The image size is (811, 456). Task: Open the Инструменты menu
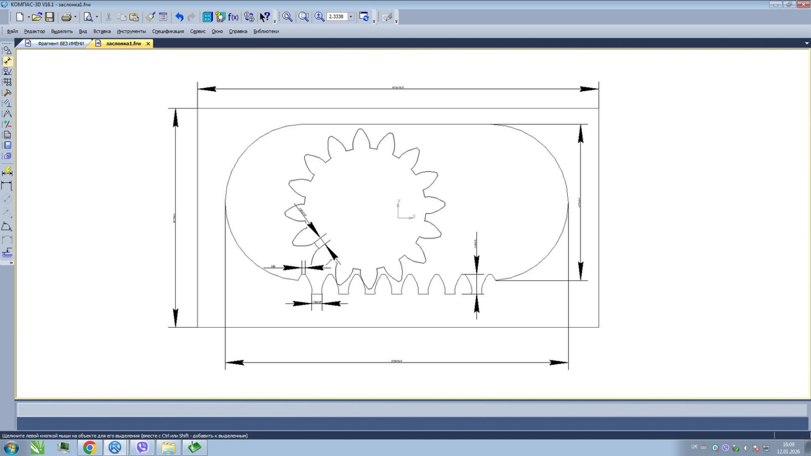(x=131, y=31)
